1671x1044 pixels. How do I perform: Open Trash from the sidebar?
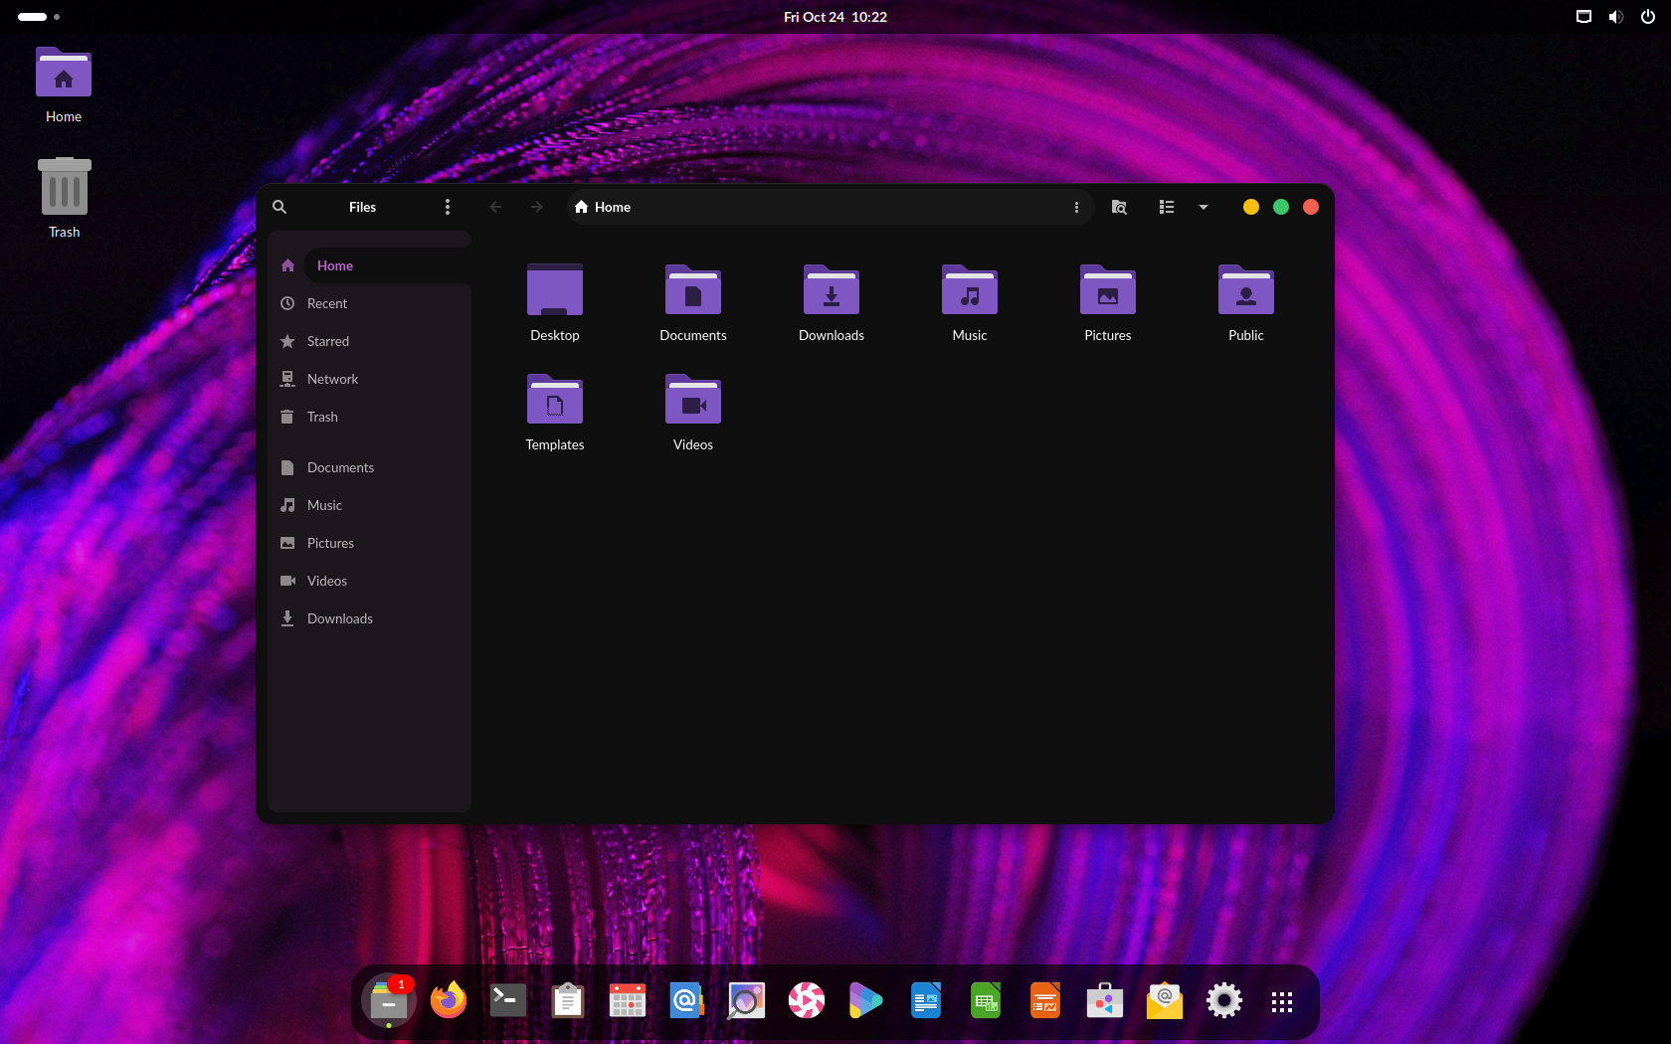point(322,417)
